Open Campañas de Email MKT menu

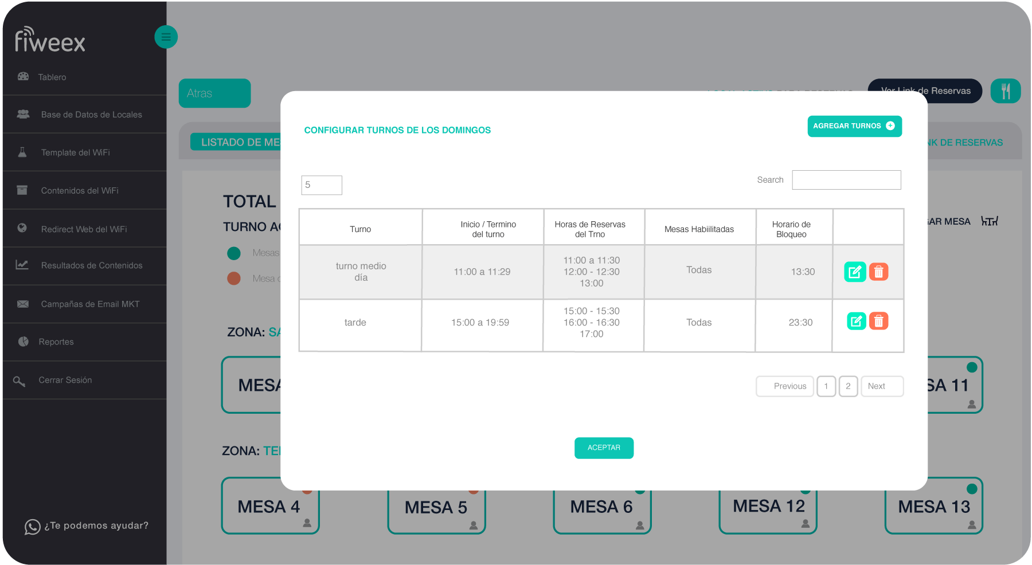tap(90, 304)
